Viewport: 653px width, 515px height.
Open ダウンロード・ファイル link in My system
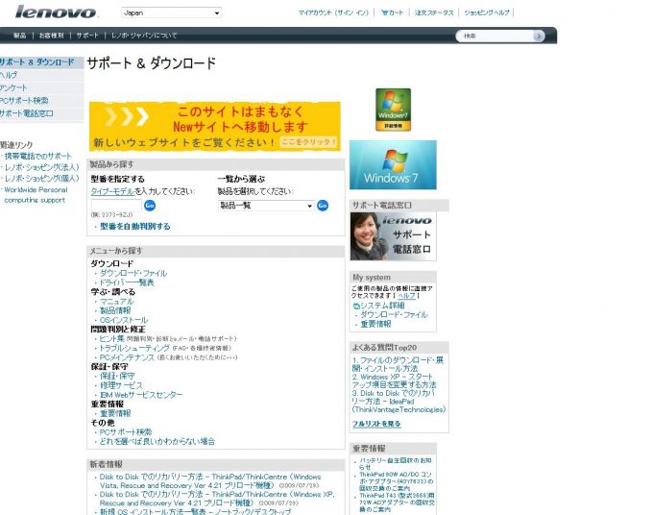tap(394, 315)
